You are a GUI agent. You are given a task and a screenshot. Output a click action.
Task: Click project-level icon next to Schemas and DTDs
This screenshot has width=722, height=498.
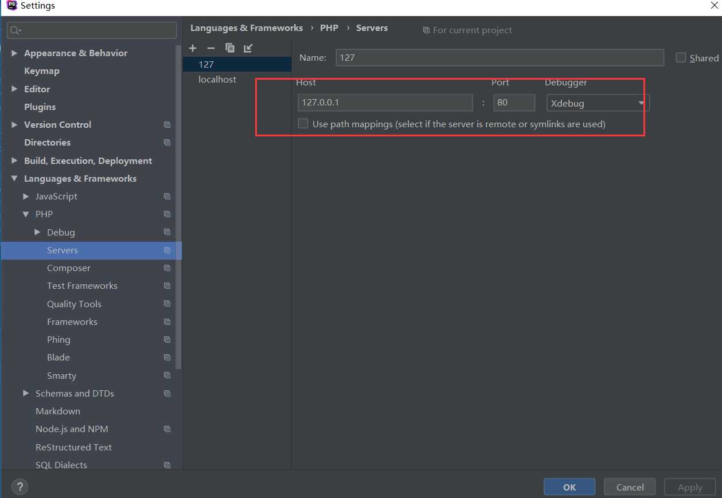tap(167, 394)
